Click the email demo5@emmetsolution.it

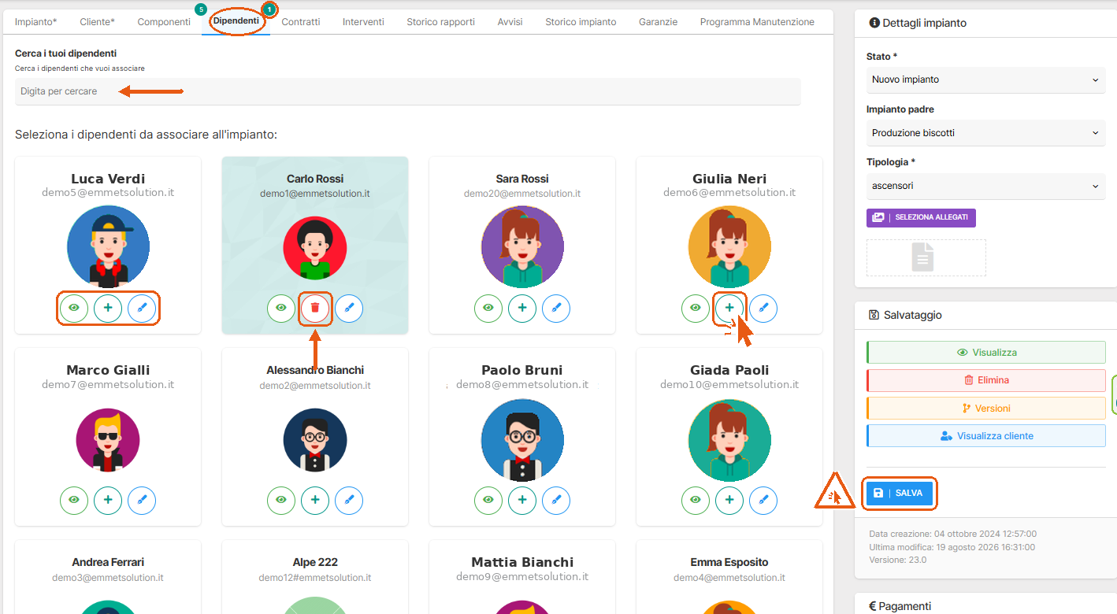pyautogui.click(x=108, y=193)
